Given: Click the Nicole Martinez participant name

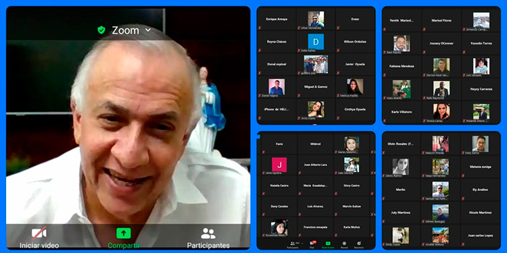Looking at the screenshot, I should click(480, 213).
